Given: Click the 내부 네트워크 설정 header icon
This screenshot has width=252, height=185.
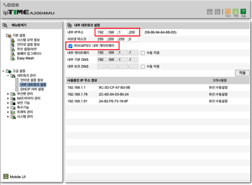Looking at the screenshot, I should [70, 25].
